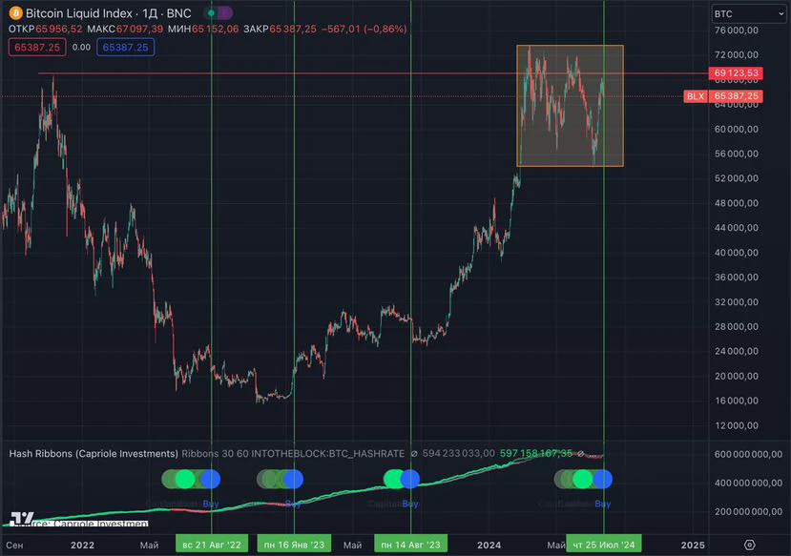Screen dimensions: 791x556
Task: Click the red 65387.25 sell price box
Action: 37,48
